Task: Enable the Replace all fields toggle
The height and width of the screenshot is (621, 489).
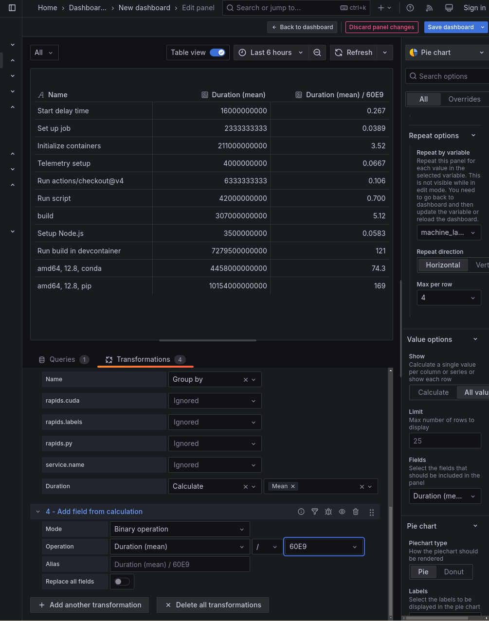Action: [x=122, y=582]
